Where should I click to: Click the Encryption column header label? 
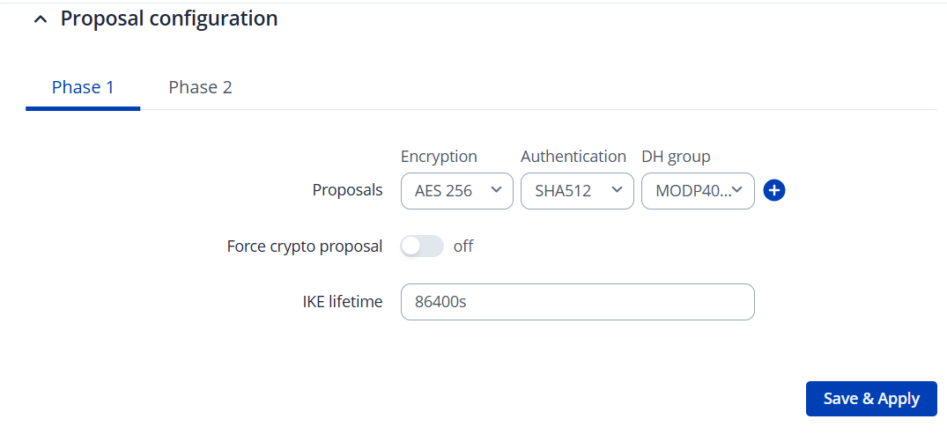point(439,157)
